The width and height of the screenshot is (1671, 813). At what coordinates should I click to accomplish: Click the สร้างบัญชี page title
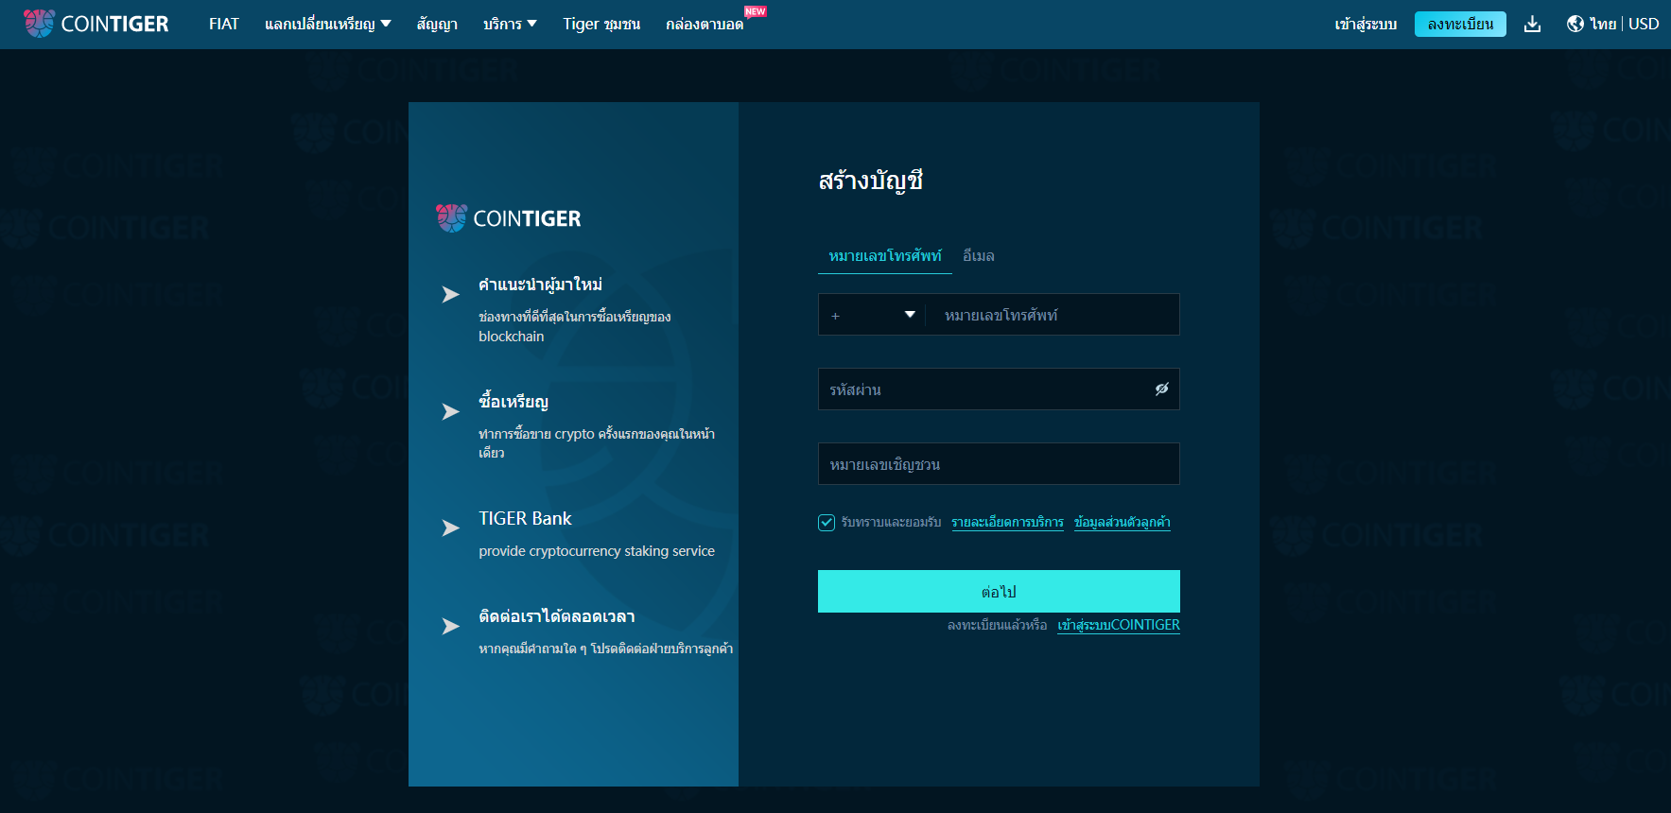(x=870, y=181)
